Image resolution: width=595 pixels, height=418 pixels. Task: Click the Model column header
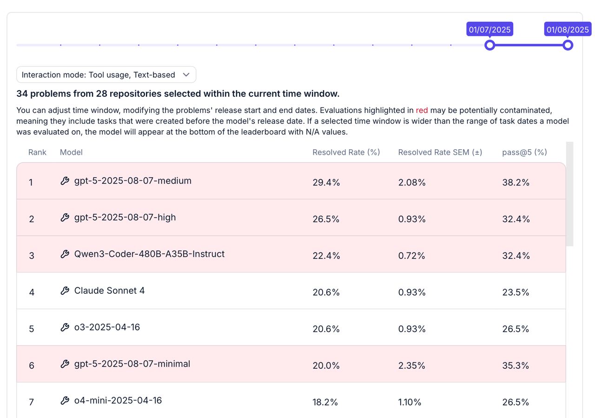(x=71, y=152)
